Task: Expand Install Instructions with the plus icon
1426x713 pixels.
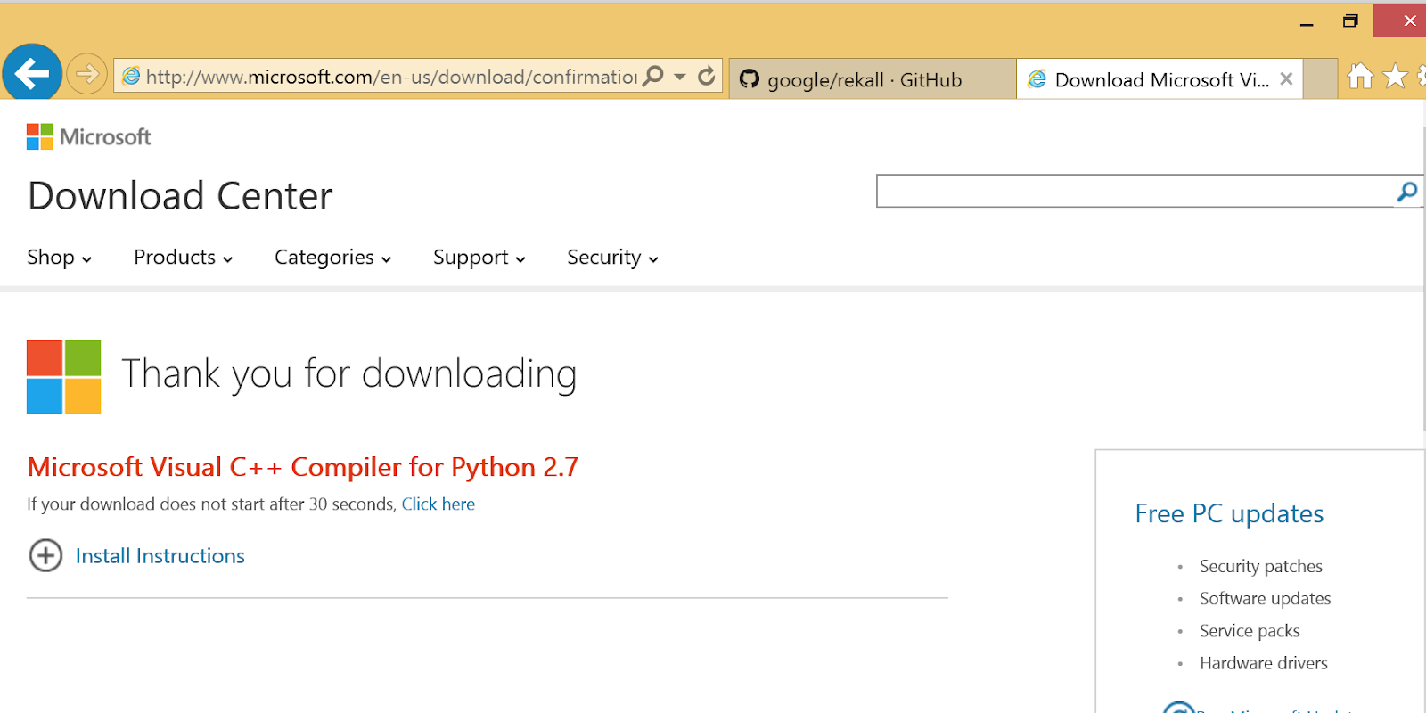Action: pyautogui.click(x=45, y=555)
